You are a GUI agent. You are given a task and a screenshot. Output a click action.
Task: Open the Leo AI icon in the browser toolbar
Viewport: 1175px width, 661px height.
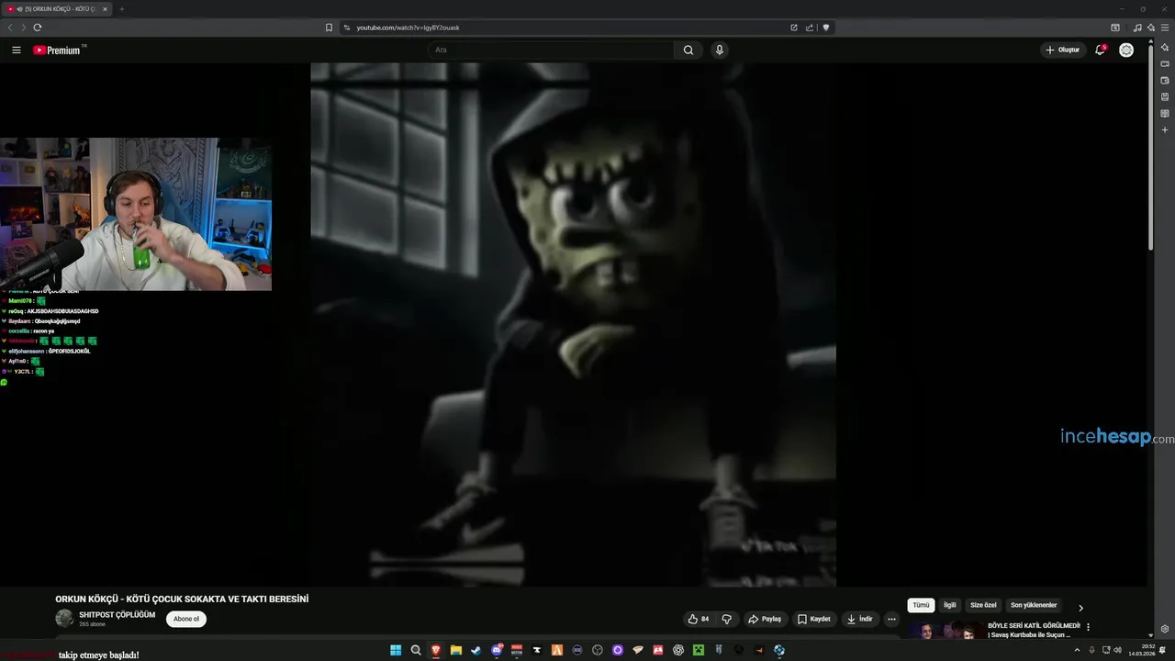click(1151, 28)
